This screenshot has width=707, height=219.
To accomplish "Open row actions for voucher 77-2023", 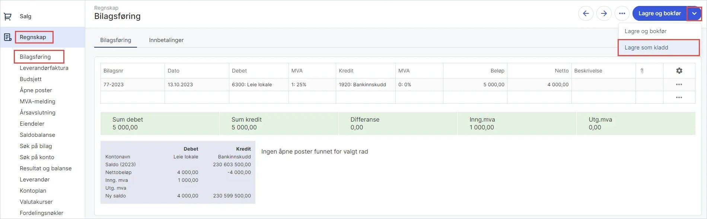I will 679,84.
